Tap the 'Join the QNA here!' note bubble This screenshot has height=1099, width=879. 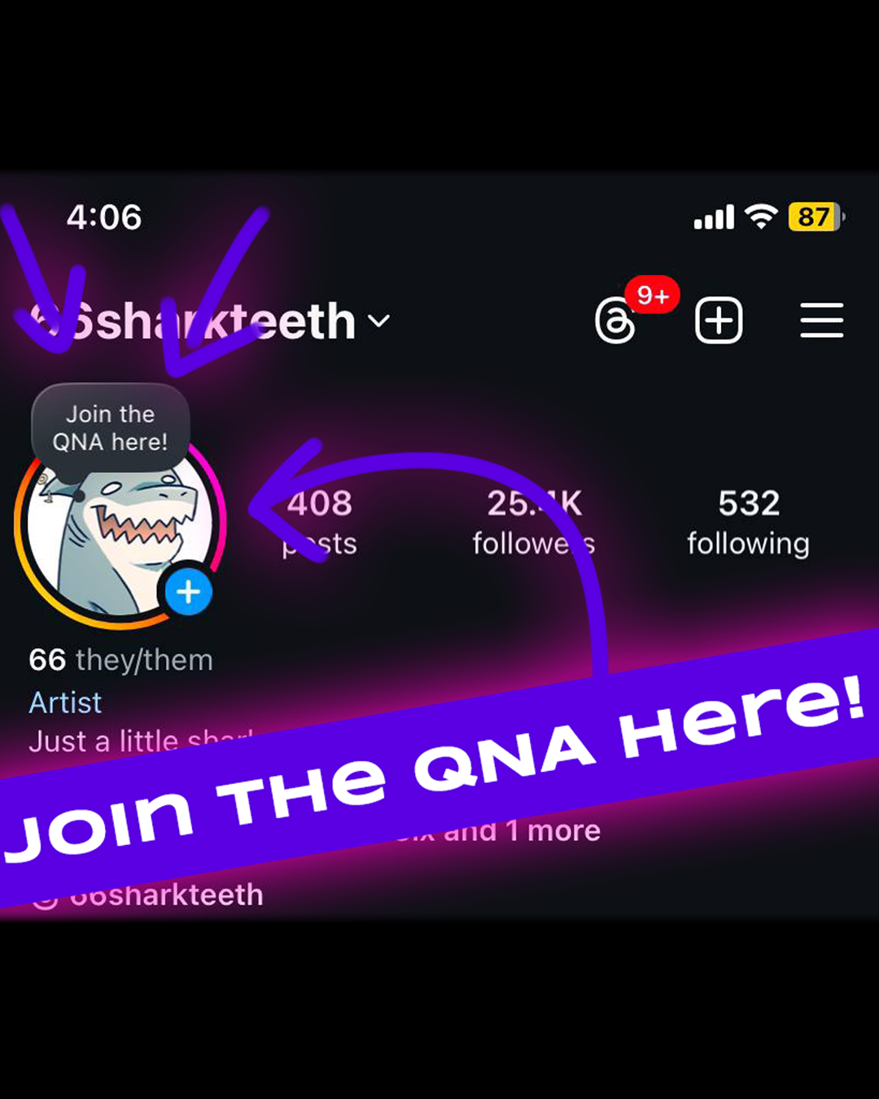[x=111, y=428]
